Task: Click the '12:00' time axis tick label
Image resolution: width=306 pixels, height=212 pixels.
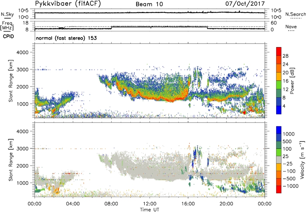Action: [x=150, y=204]
